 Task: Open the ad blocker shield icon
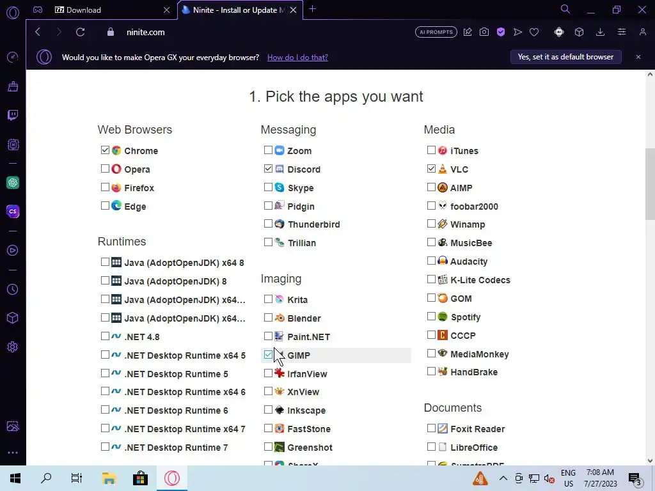[501, 32]
